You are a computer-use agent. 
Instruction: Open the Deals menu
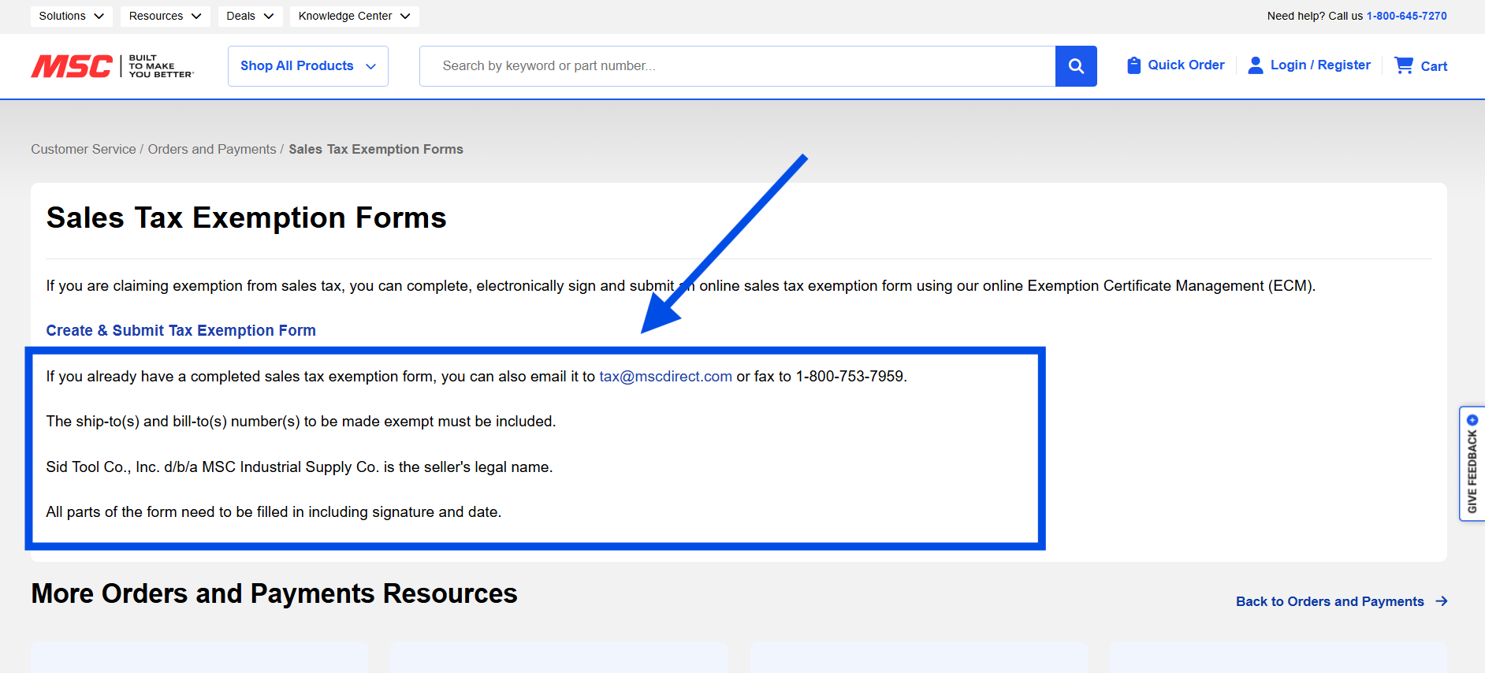coord(251,16)
